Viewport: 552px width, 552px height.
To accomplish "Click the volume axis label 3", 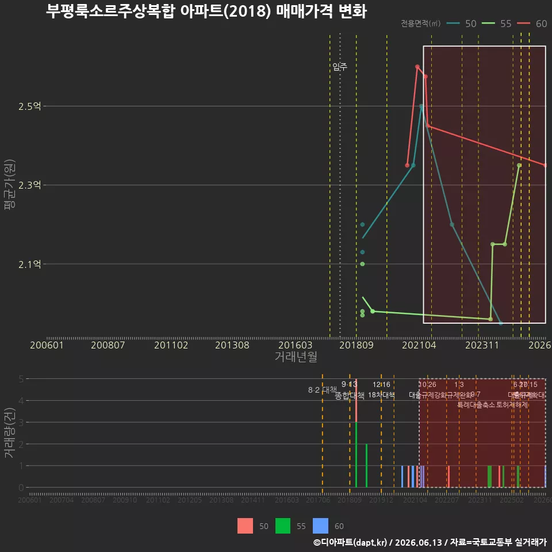I will 21,422.
